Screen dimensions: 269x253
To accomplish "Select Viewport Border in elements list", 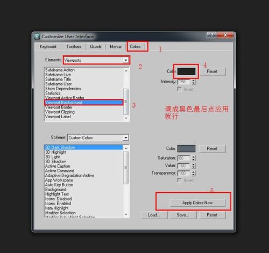I will [x=59, y=107].
